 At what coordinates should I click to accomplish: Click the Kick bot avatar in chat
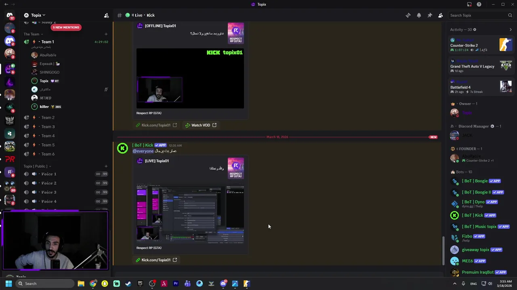[122, 148]
